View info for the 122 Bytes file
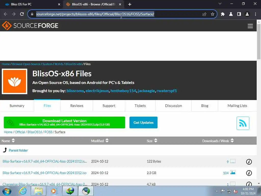The width and height of the screenshot is (261, 196). point(249,162)
